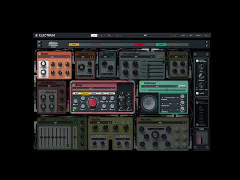Image resolution: width=240 pixels, height=180 pixels.
Task: Click the top-left Reverb knob
Action: (142, 129)
